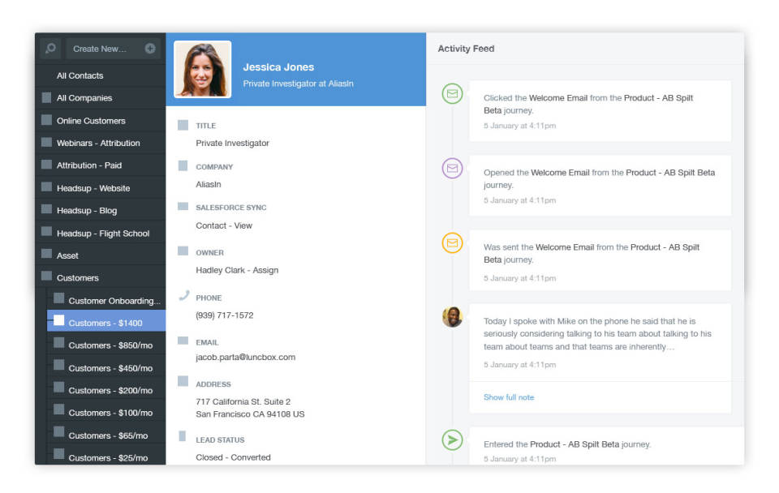Viewport: 779px width, 493px height.
Task: Select All Contacts in the sidebar
Action: click(x=80, y=75)
